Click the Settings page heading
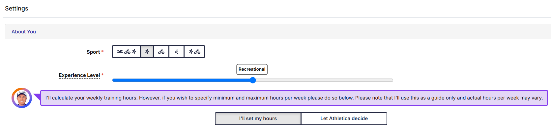The image size is (551, 127). pyautogui.click(x=16, y=9)
